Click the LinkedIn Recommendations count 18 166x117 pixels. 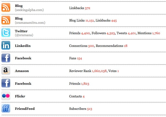pos(126,46)
